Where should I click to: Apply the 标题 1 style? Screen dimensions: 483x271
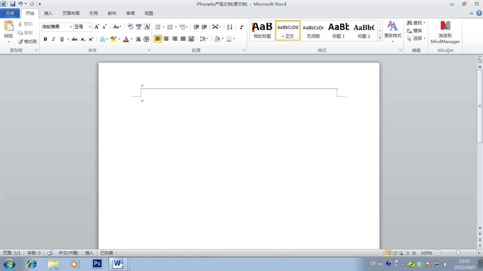[x=338, y=31]
